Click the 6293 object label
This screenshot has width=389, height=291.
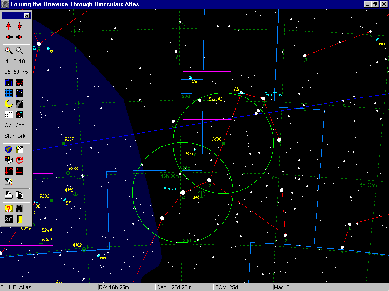pyautogui.click(x=44, y=196)
